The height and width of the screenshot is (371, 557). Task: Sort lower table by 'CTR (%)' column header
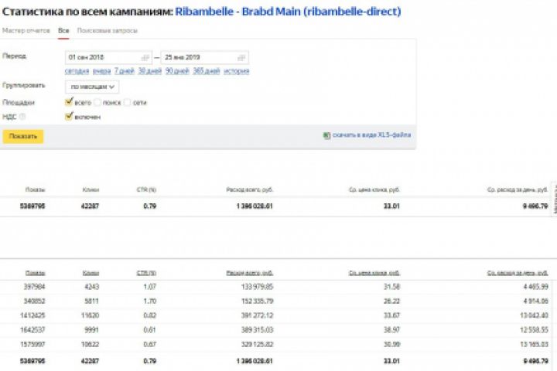146,273
